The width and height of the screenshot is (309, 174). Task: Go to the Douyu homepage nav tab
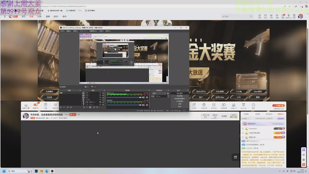click(24, 17)
